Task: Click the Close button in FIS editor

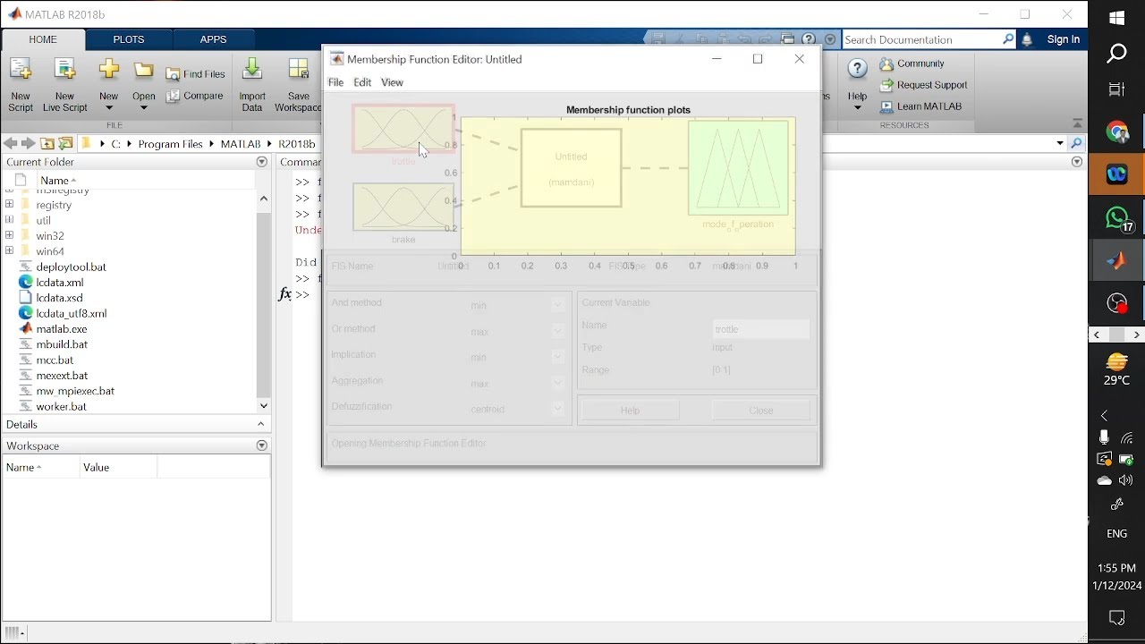Action: click(761, 411)
